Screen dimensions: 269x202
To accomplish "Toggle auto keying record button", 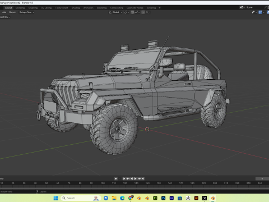I will [x=115, y=178].
